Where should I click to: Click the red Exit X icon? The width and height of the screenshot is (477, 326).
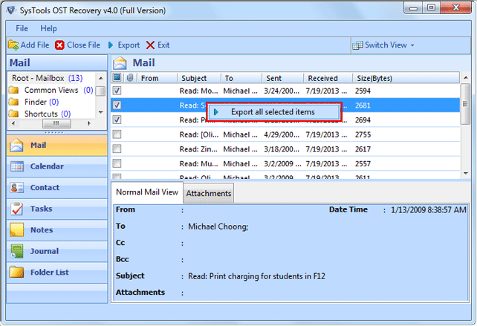pyautogui.click(x=150, y=45)
